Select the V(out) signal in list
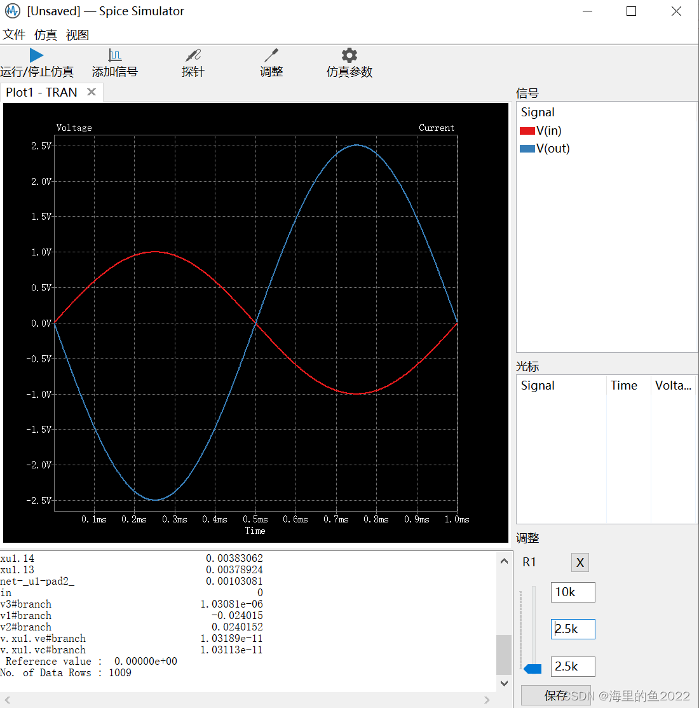The height and width of the screenshot is (708, 699). [552, 149]
